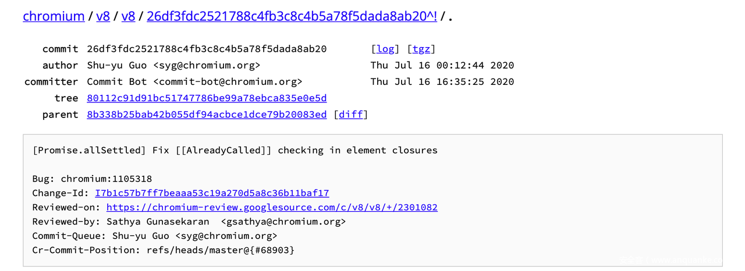The width and height of the screenshot is (745, 271).
Task: Click the committer date ending 16:35:25 2020
Action: point(442,81)
